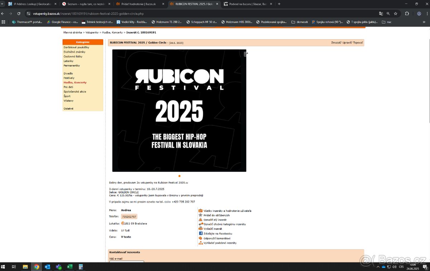Click the user ads and ratings icon
Image resolution: width=430 pixels, height=271 pixels.
tap(201, 210)
